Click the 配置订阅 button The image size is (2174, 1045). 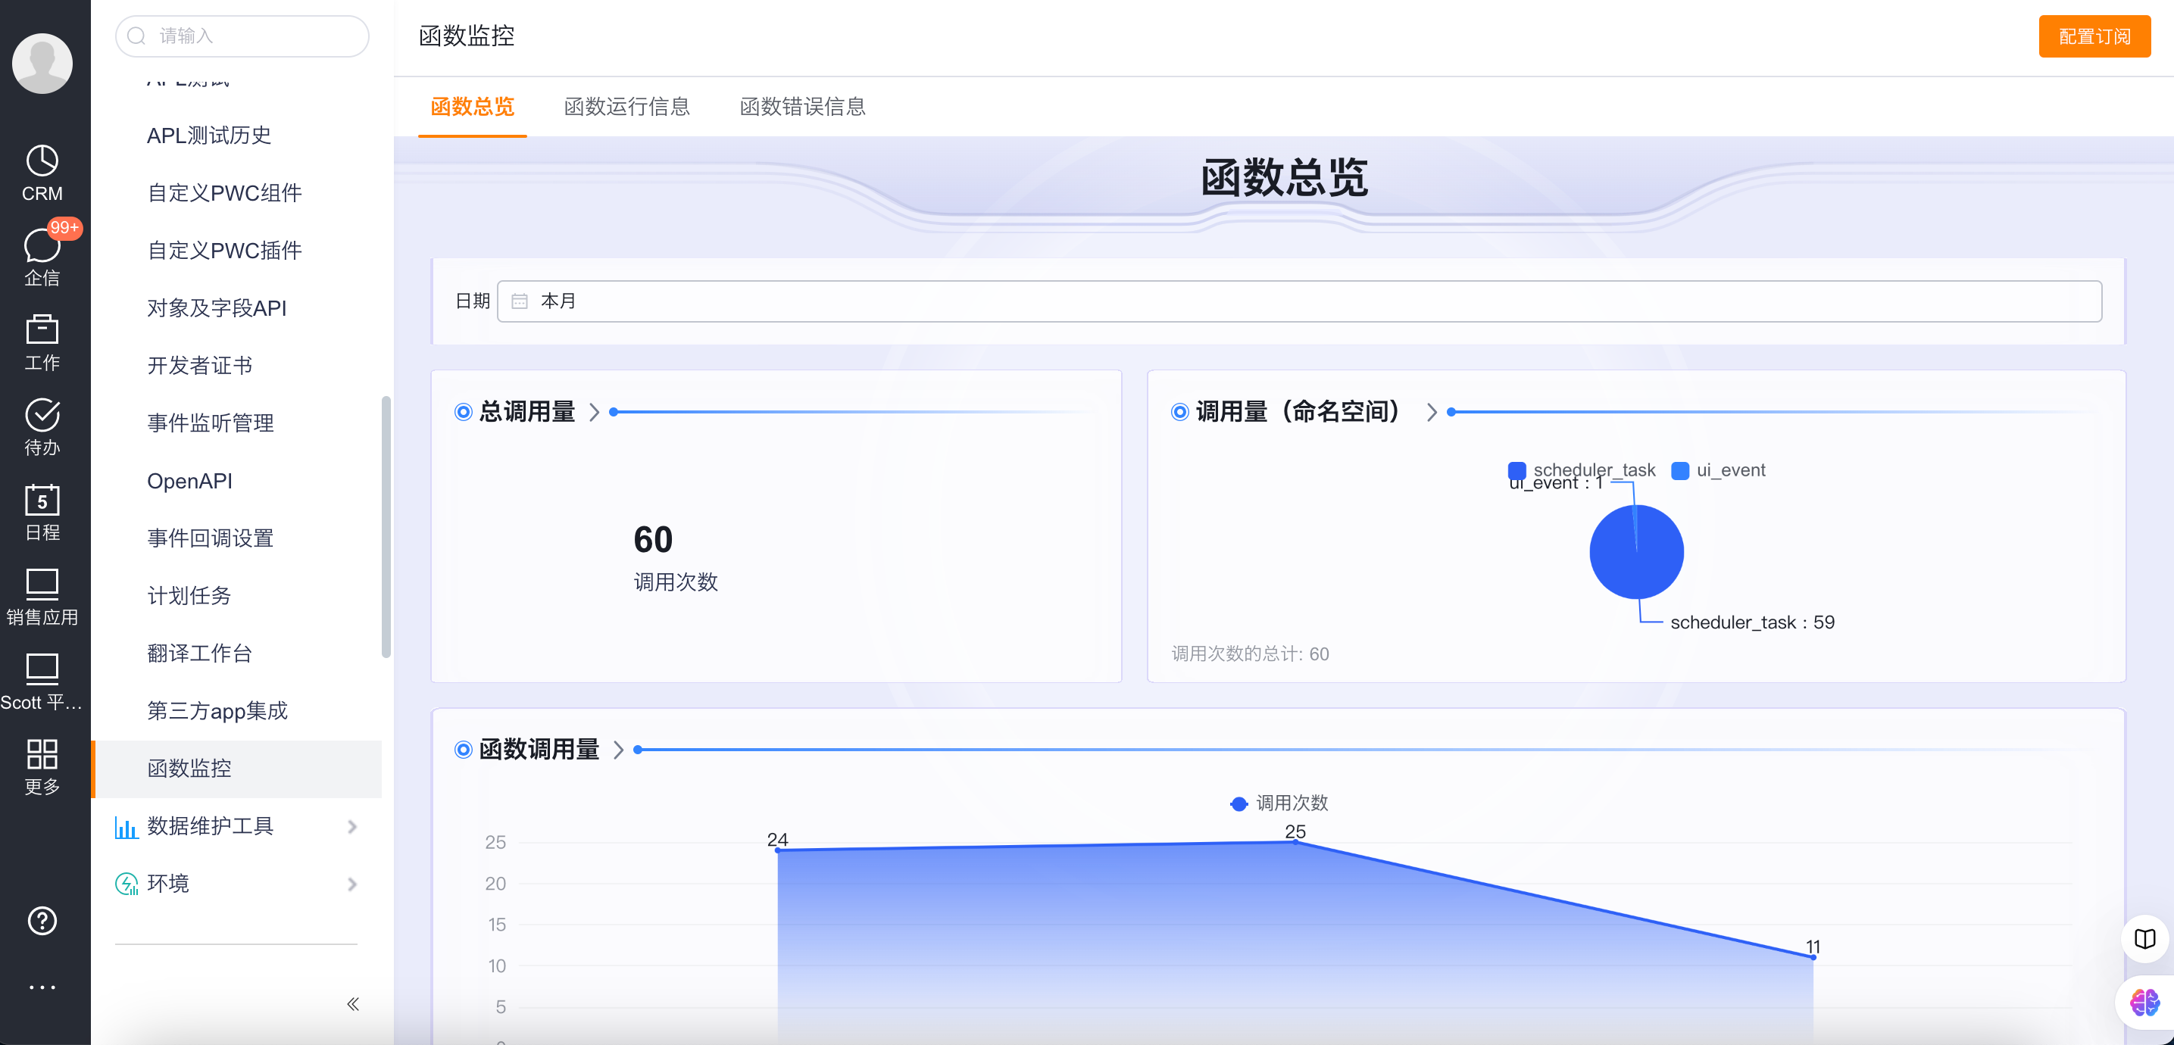pyautogui.click(x=2094, y=36)
